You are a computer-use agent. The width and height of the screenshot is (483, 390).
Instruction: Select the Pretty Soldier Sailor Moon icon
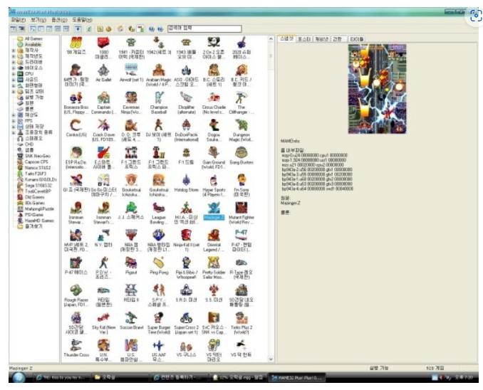click(x=214, y=268)
